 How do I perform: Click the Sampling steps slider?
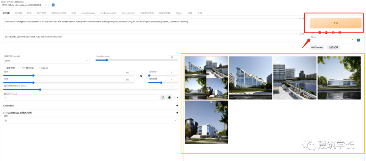pyautogui.click(x=137, y=60)
